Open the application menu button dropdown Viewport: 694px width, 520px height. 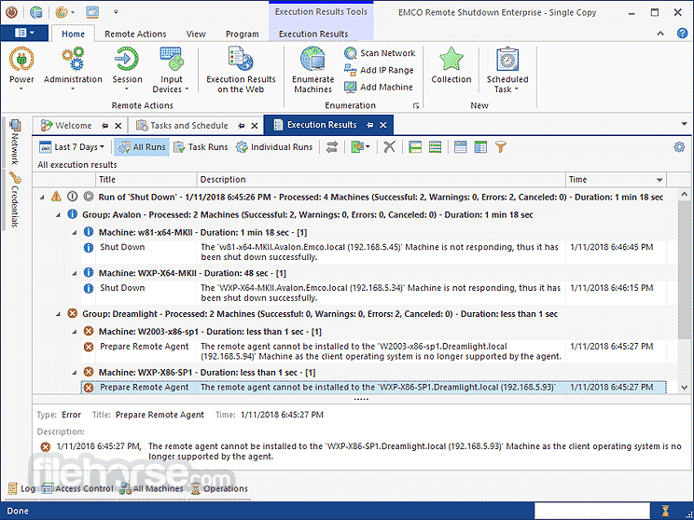pos(24,34)
